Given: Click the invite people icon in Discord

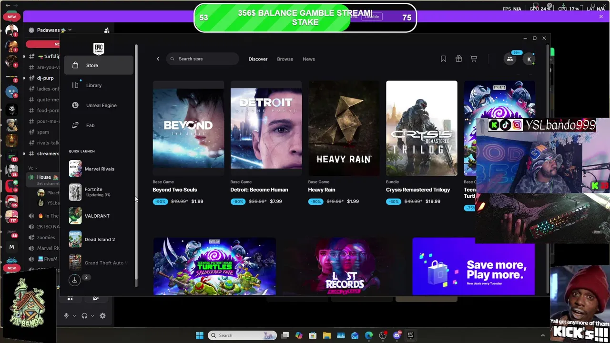Looking at the screenshot, I should tap(107, 30).
